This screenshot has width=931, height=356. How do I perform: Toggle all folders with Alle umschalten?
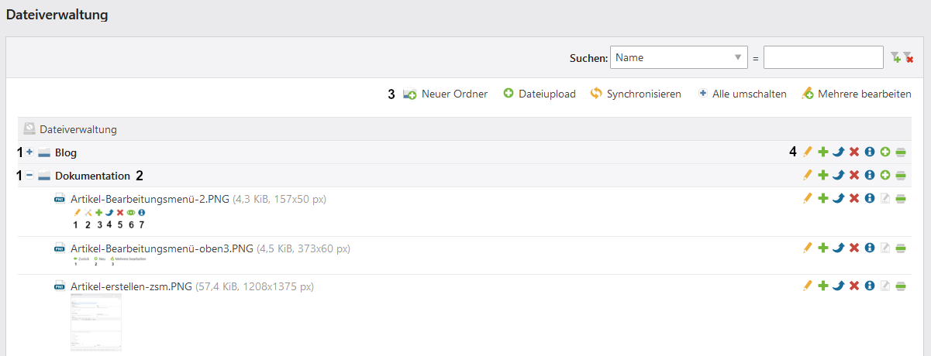pyautogui.click(x=742, y=94)
